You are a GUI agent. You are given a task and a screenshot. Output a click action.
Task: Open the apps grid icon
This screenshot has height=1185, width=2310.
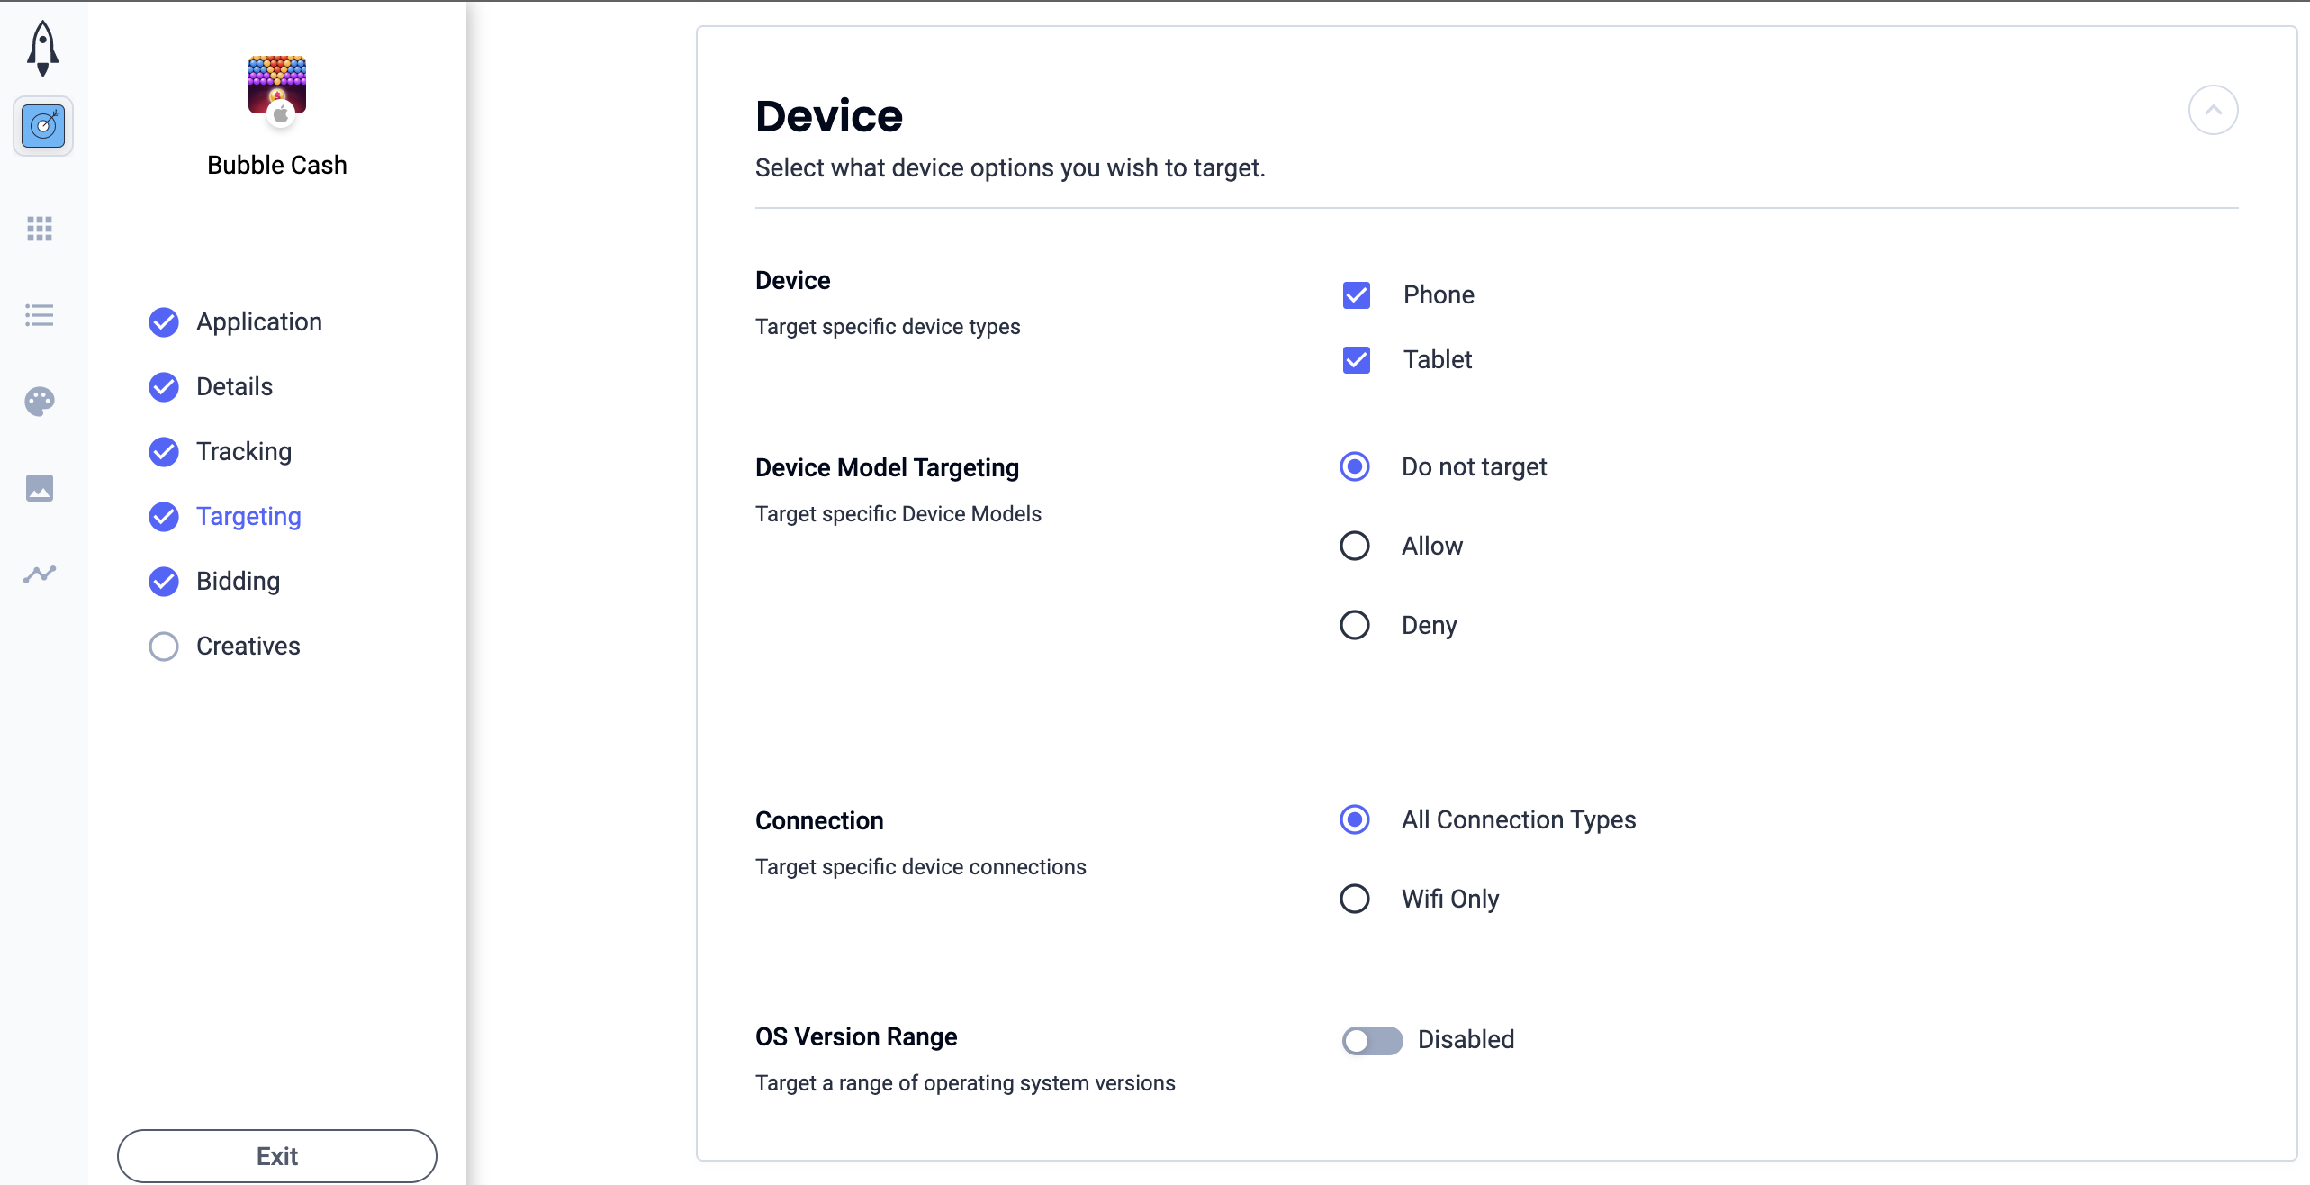pyautogui.click(x=40, y=229)
